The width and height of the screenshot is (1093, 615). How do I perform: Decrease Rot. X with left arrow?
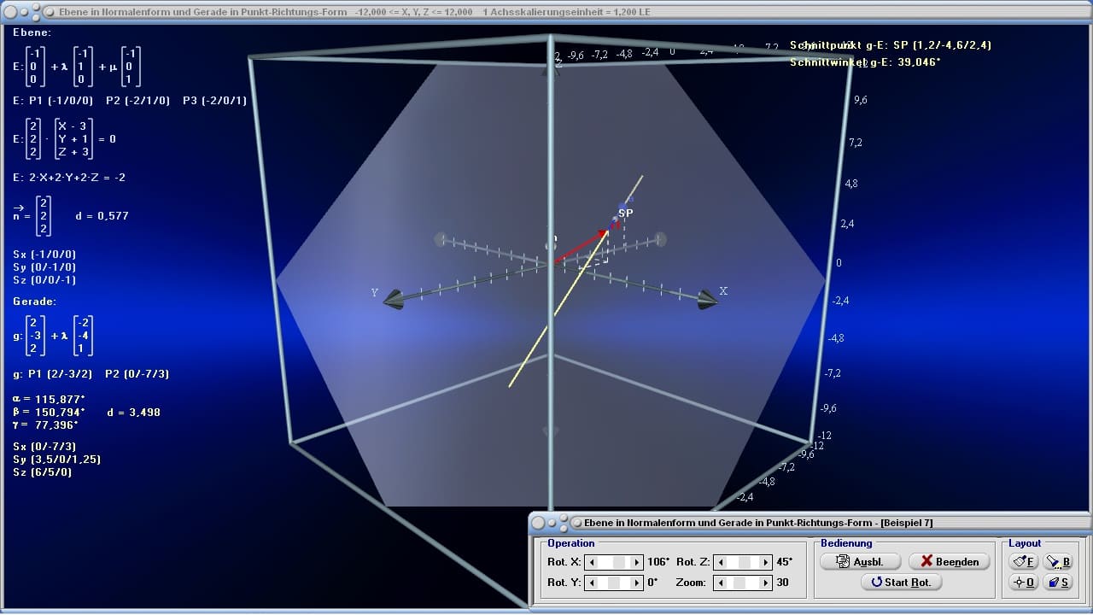(x=591, y=562)
